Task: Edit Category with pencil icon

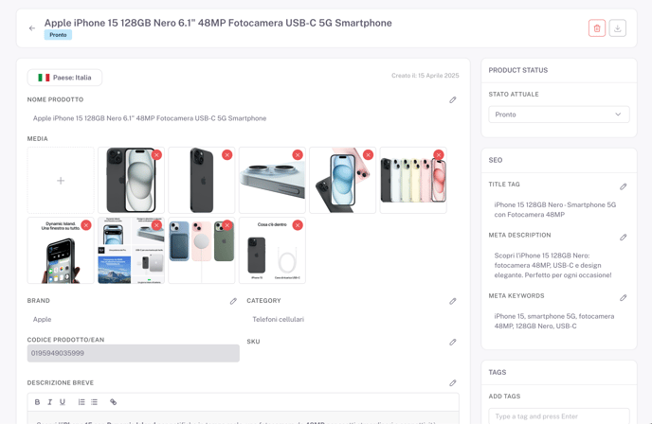Action: pyautogui.click(x=453, y=301)
